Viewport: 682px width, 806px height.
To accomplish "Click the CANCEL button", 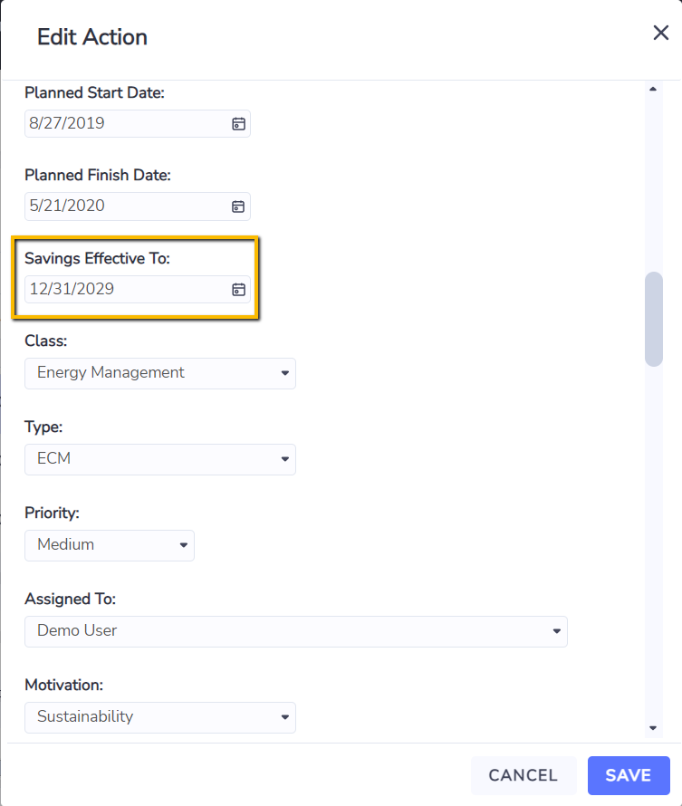I will 524,775.
